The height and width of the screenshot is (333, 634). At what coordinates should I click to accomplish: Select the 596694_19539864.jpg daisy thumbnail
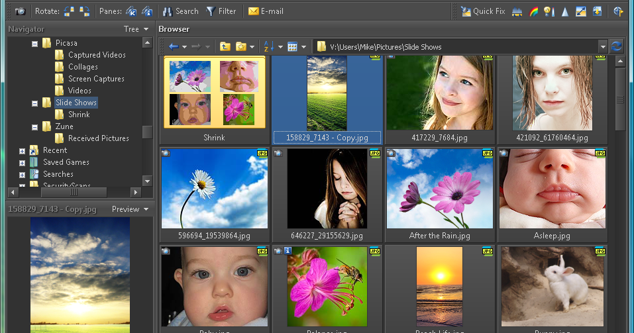[214, 188]
